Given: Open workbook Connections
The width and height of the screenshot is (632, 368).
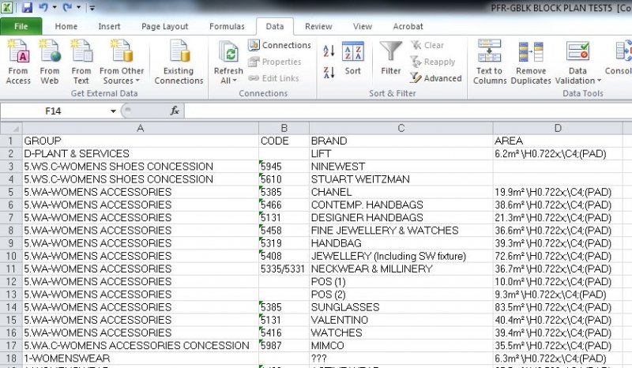Looking at the screenshot, I should [x=280, y=45].
